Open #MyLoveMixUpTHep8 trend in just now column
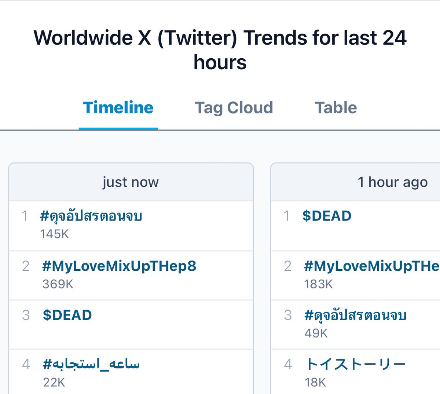Image resolution: width=440 pixels, height=394 pixels. pyautogui.click(x=119, y=266)
